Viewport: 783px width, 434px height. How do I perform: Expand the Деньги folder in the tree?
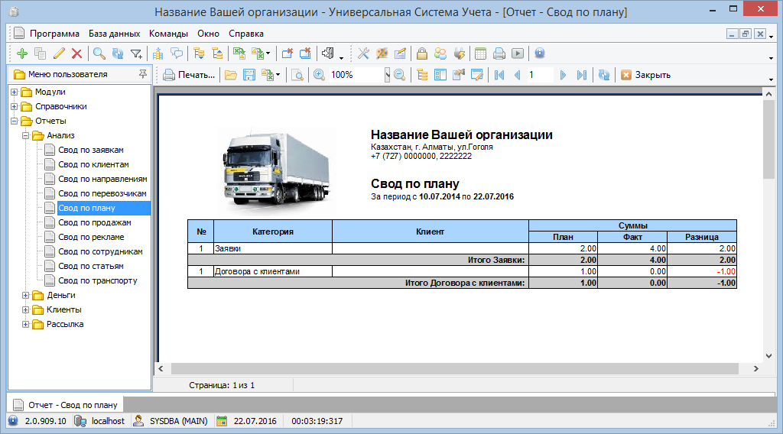coord(26,295)
